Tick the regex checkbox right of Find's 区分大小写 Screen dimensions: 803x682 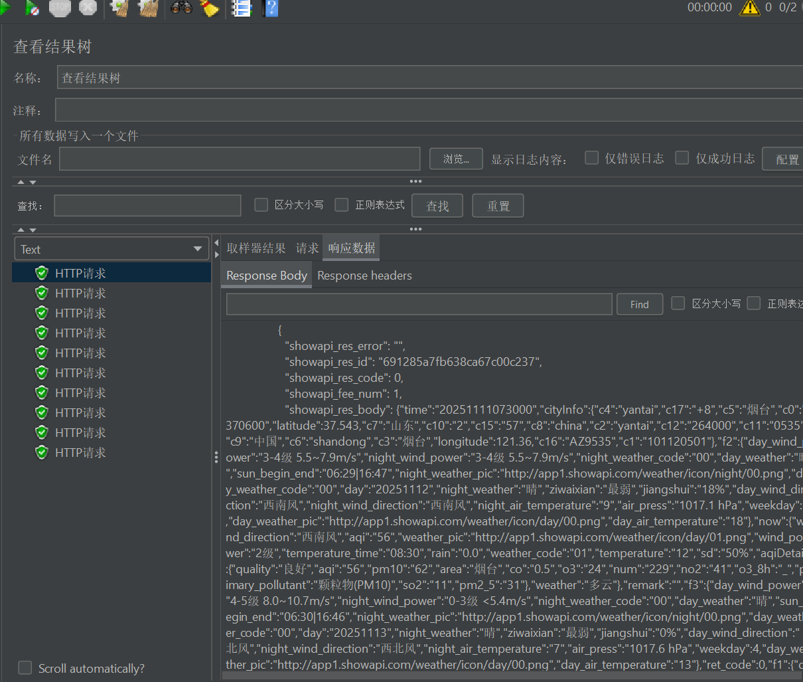point(754,303)
